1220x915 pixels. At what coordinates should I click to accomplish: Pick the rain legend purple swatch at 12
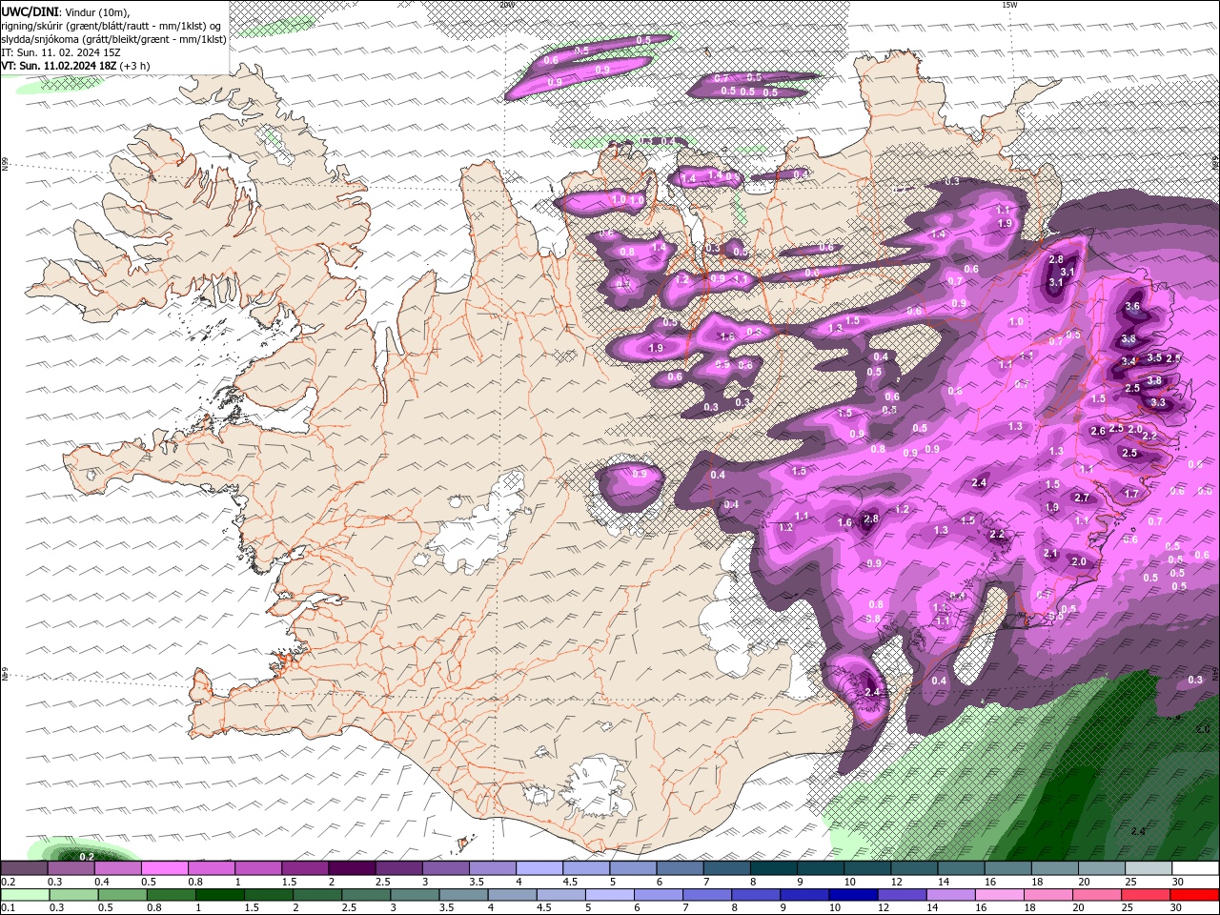901,895
